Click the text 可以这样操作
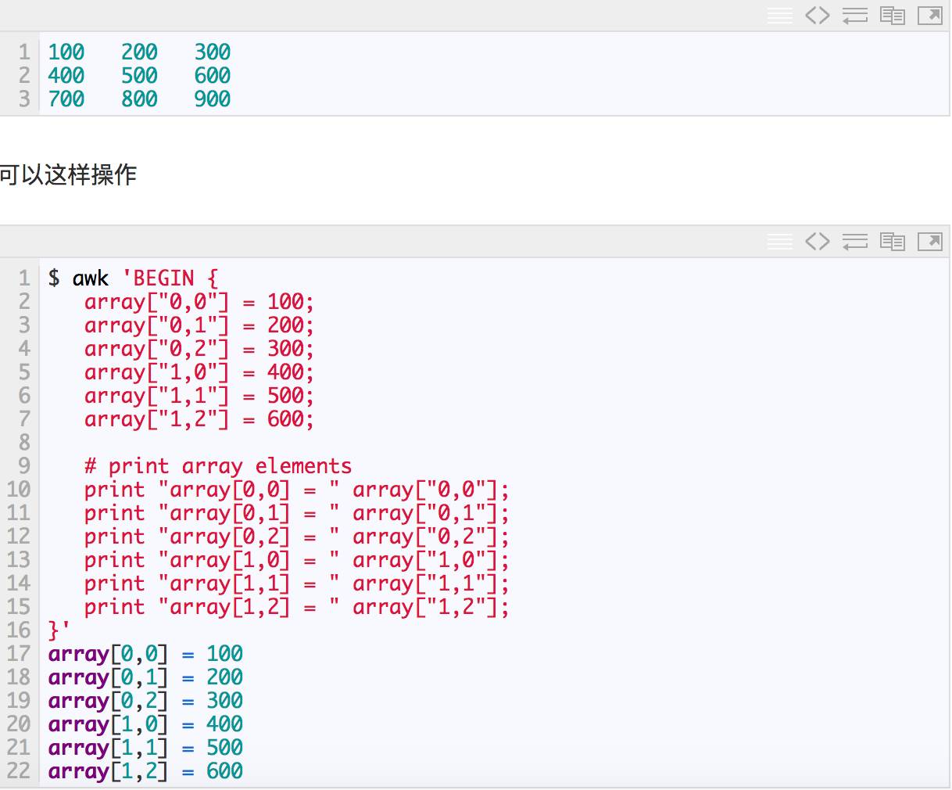This screenshot has height=790, width=952. pyautogui.click(x=68, y=174)
